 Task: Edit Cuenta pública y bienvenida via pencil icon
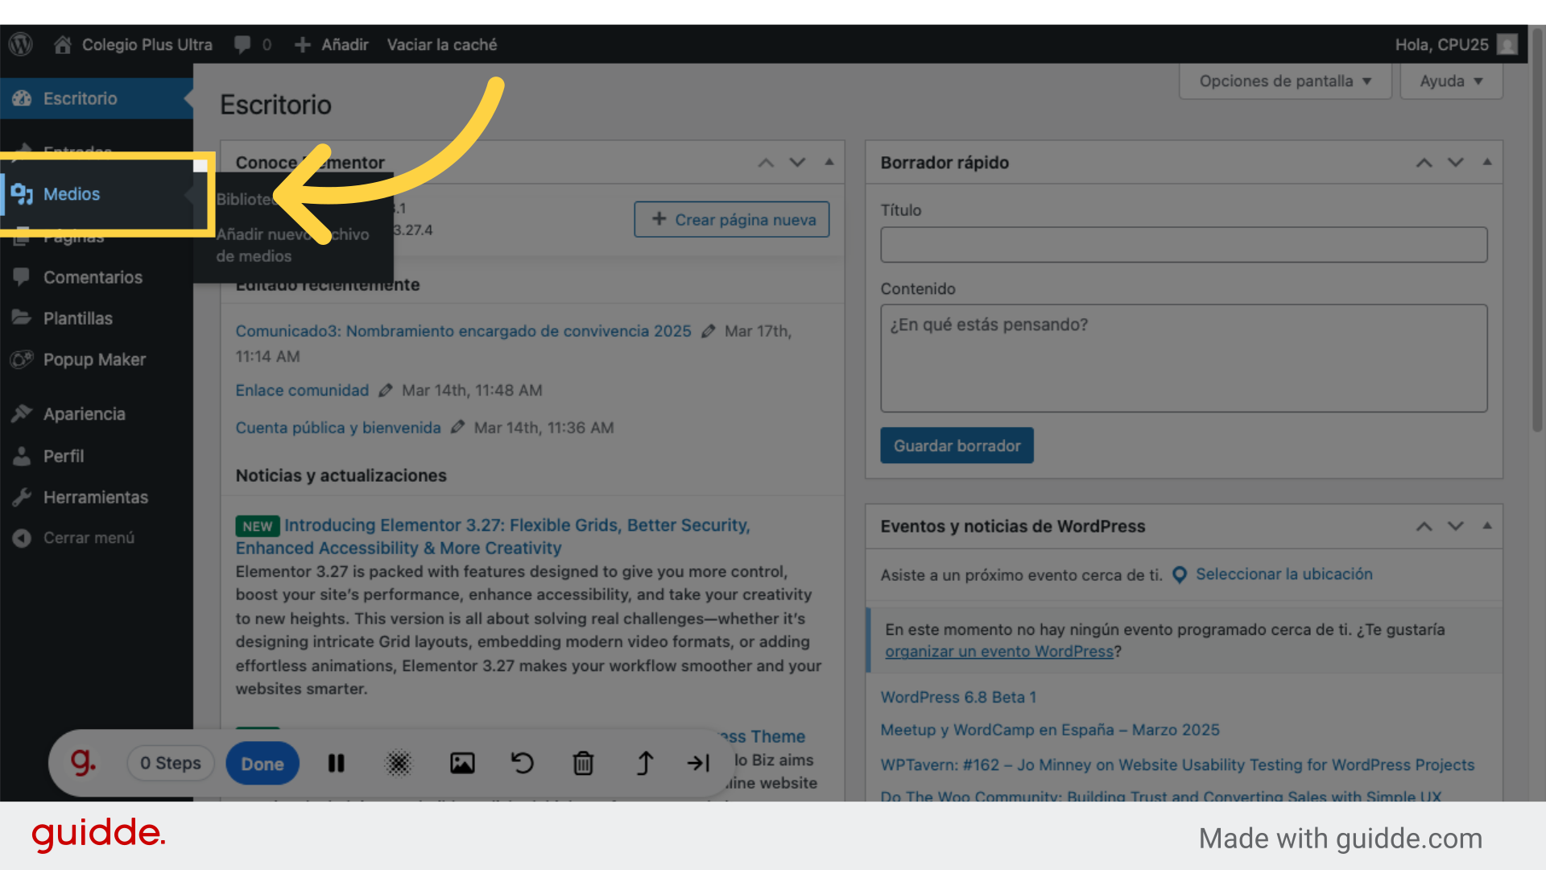[x=457, y=427]
